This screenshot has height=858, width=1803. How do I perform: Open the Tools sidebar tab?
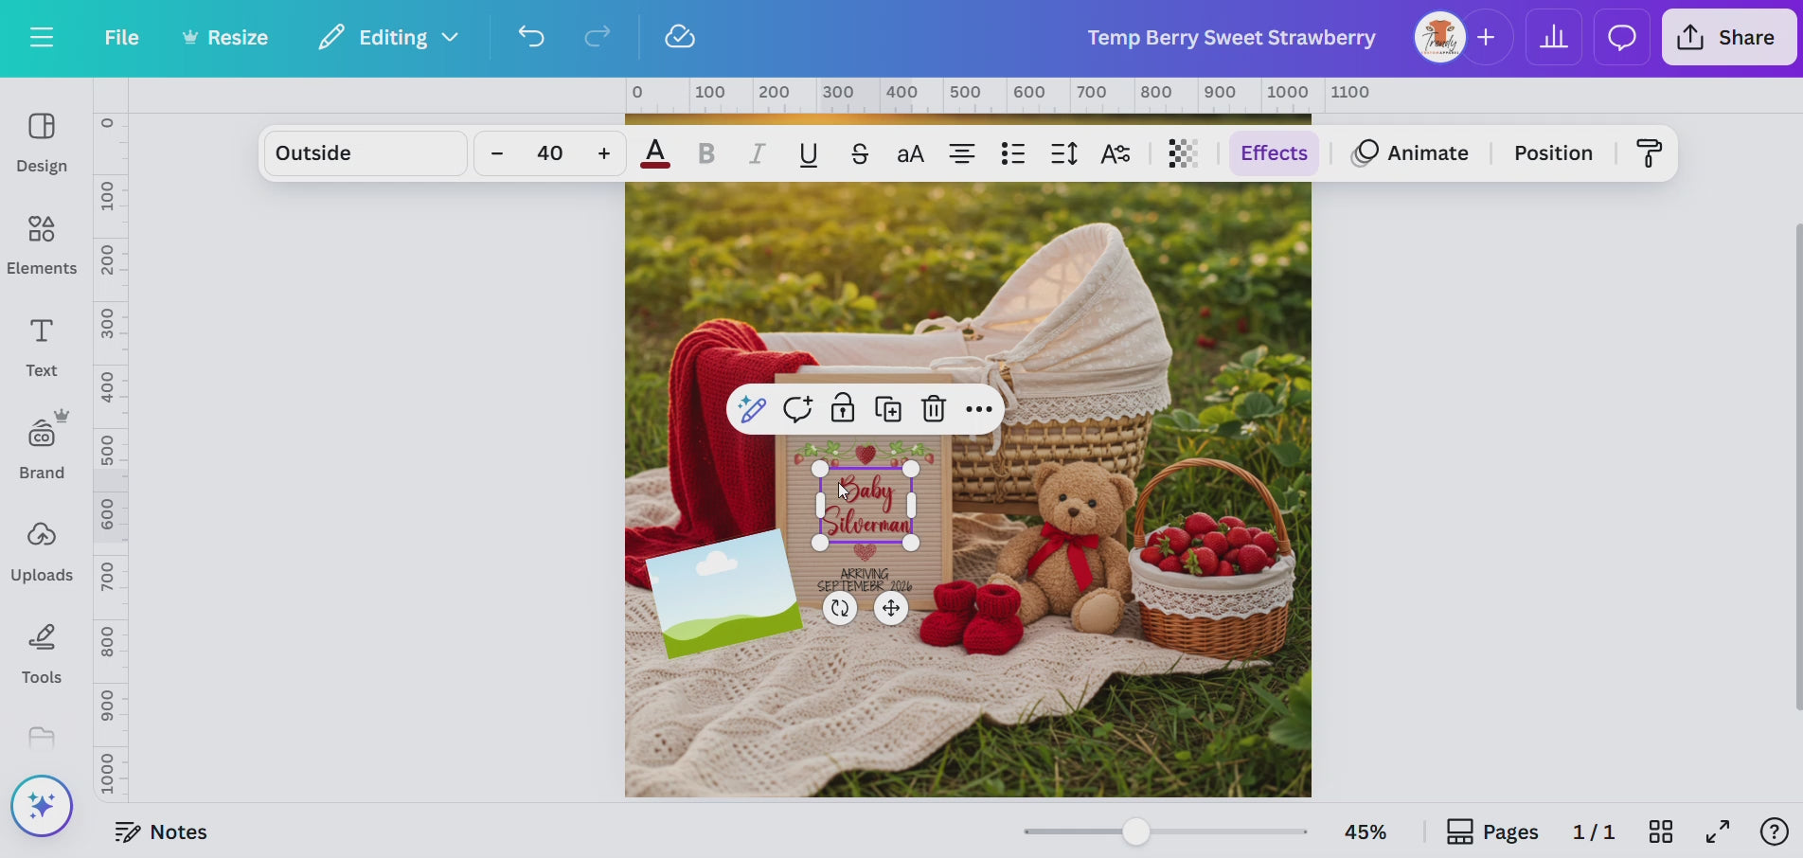(42, 654)
